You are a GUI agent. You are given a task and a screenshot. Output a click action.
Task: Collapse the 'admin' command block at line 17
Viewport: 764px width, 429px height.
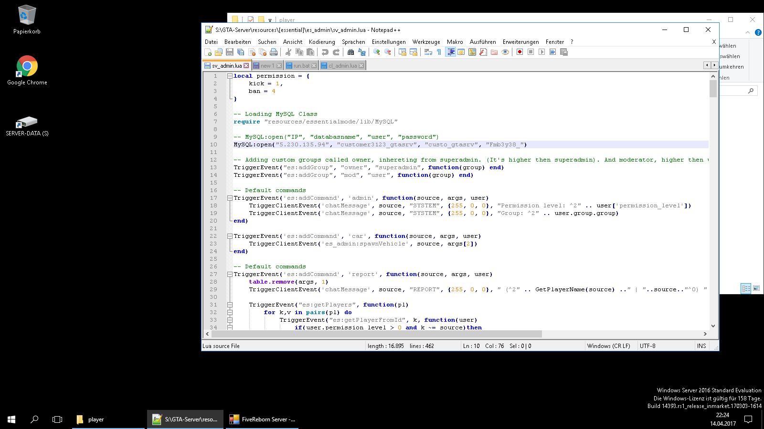(230, 198)
